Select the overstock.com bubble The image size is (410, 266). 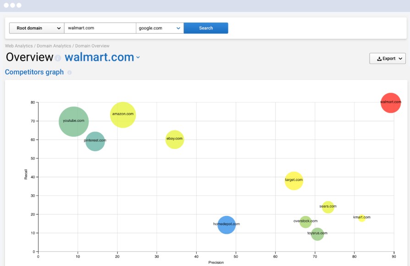click(305, 222)
